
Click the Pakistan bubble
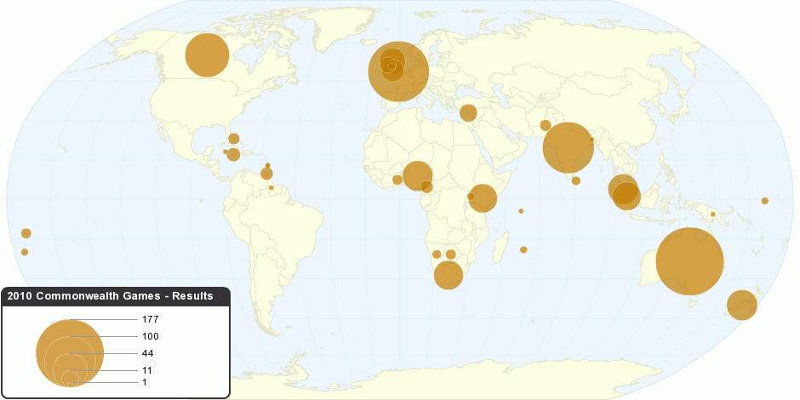[x=546, y=126]
